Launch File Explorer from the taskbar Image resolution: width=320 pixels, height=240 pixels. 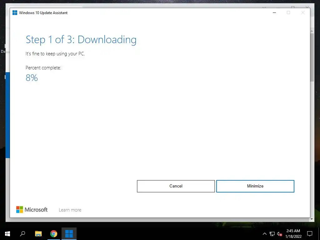click(38, 234)
